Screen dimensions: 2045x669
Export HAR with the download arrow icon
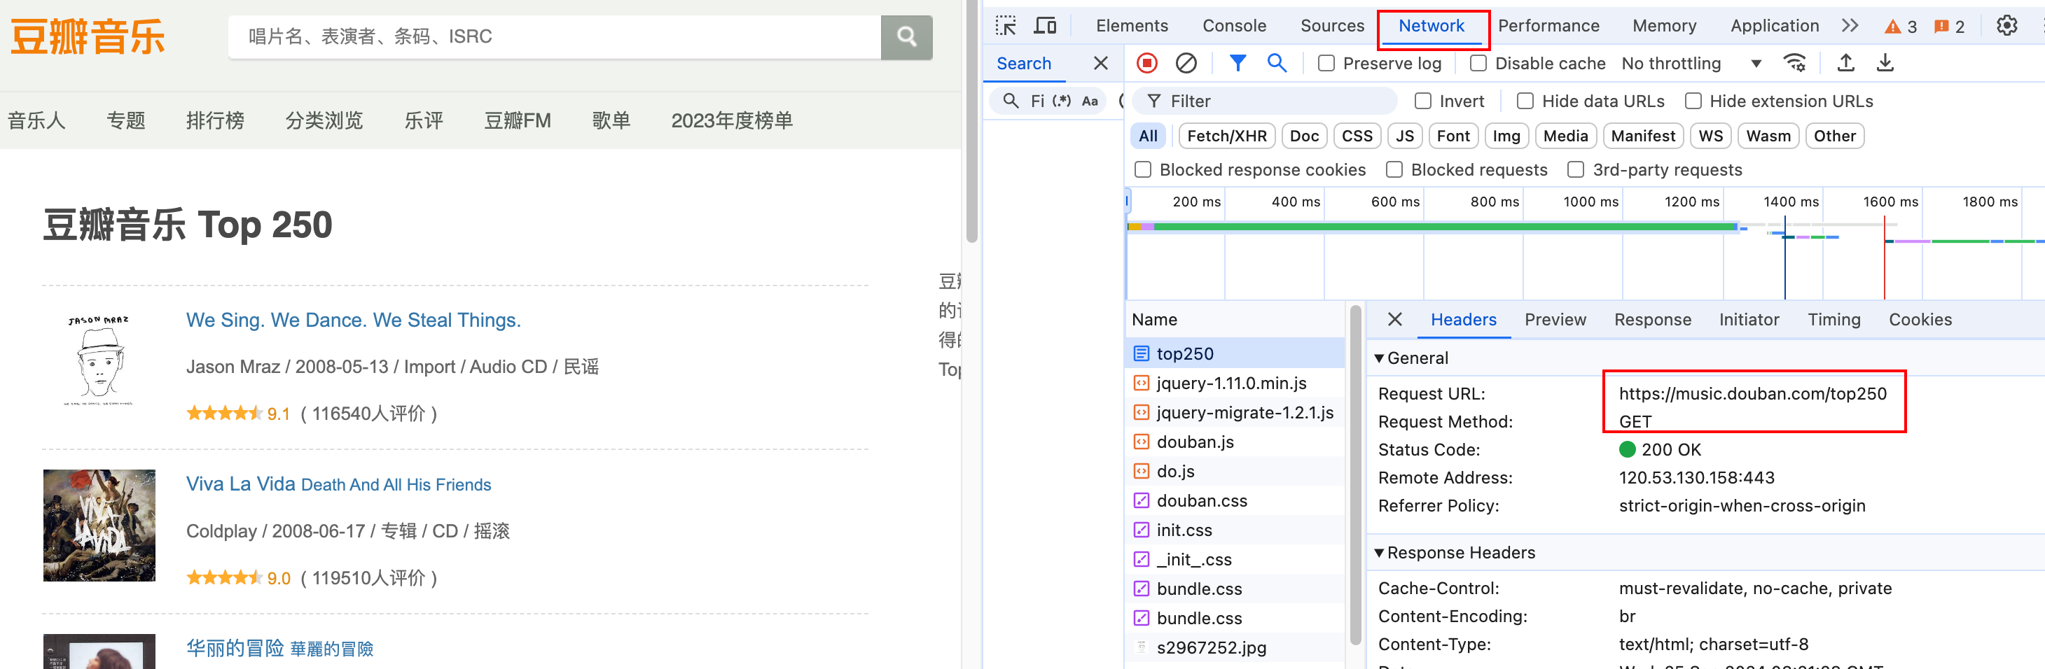point(1885,63)
